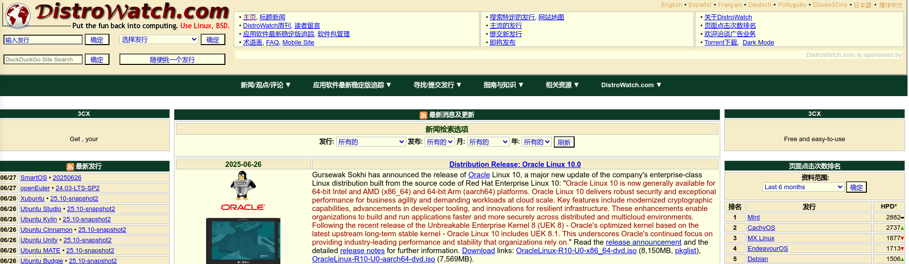Open the RSS feed icon for 最新消息及更新

(x=423, y=115)
